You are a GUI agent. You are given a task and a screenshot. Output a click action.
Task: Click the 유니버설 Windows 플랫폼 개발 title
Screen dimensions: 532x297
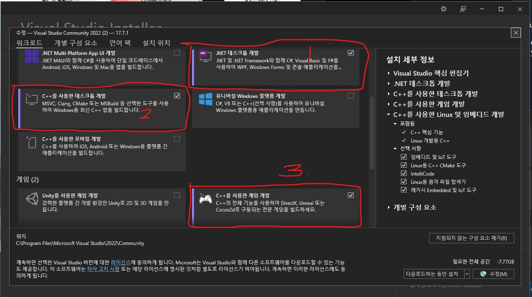[x=251, y=96]
